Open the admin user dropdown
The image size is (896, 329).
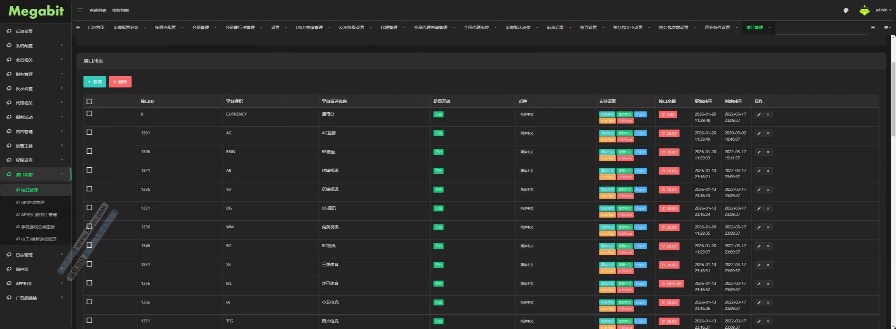click(883, 10)
